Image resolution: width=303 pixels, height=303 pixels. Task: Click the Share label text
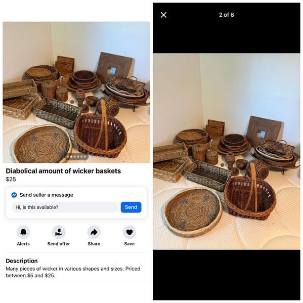pos(94,244)
